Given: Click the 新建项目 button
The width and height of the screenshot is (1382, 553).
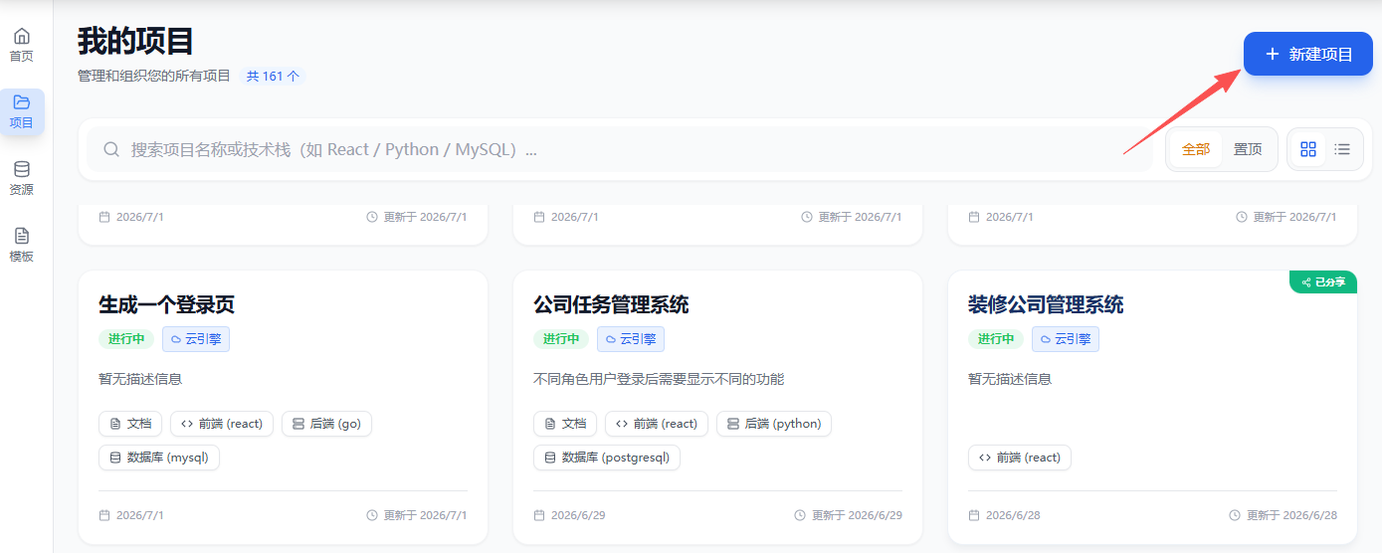Looking at the screenshot, I should [1308, 54].
